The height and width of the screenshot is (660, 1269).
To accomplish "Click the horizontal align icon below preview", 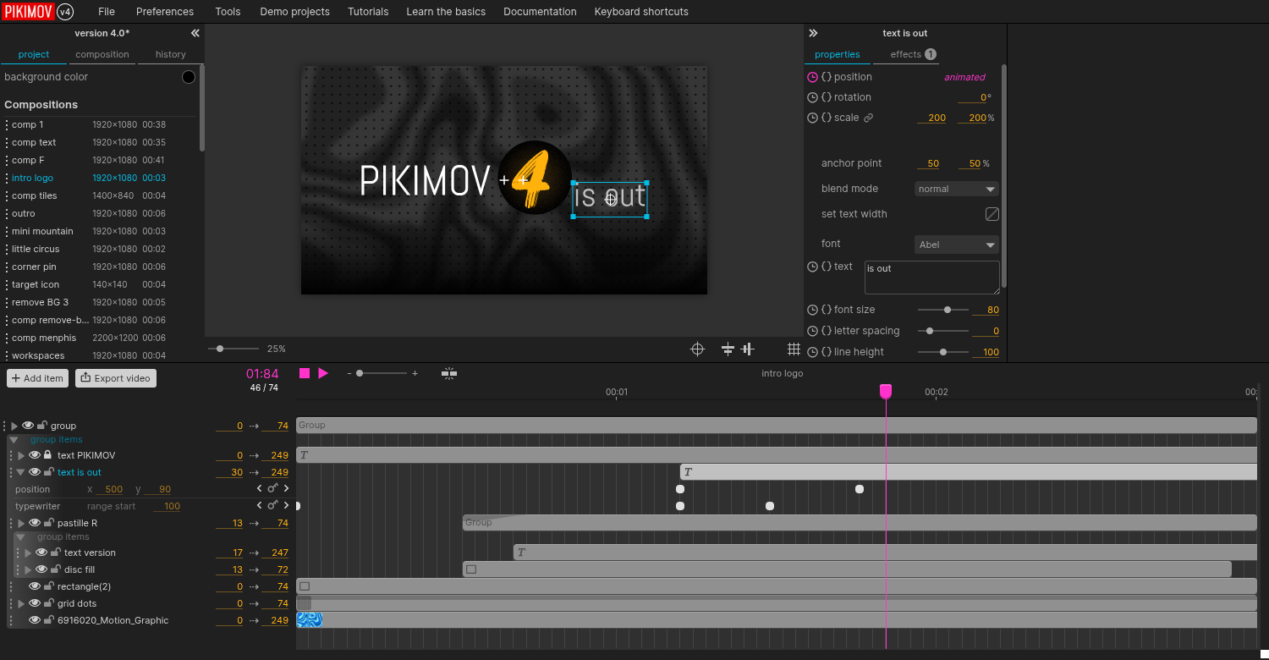I will pos(727,349).
